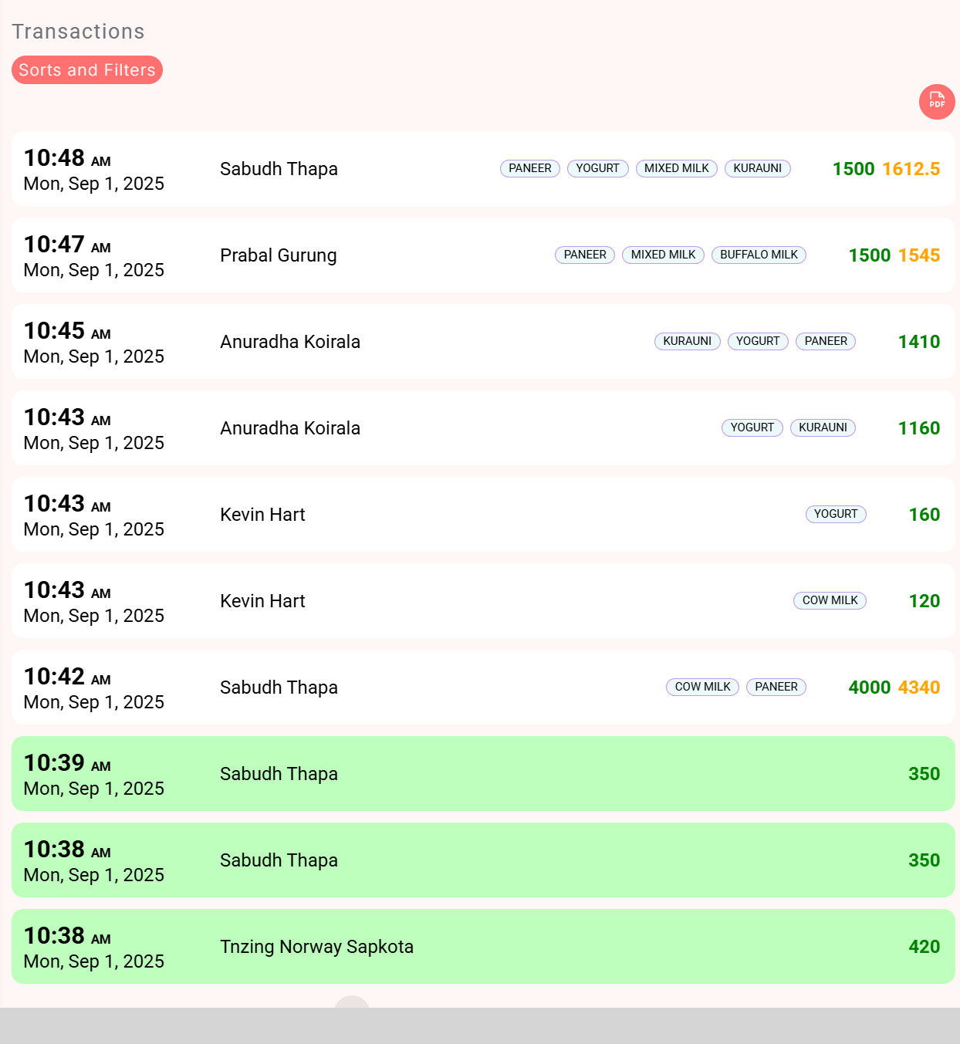Click the MIXED MILK tag on the 10:48 entry
The image size is (960, 1044).
pyautogui.click(x=676, y=168)
